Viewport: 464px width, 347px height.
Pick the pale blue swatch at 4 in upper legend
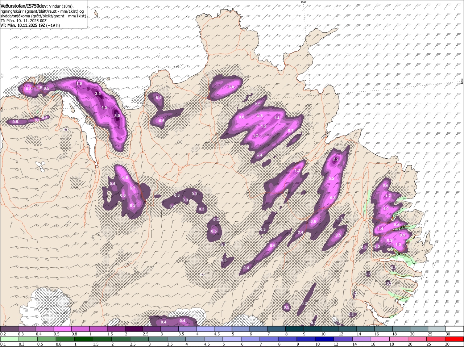[205, 329]
